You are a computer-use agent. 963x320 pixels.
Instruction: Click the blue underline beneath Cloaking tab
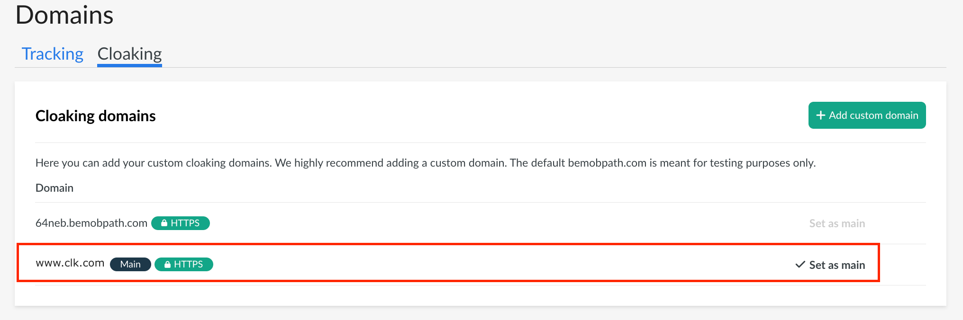(x=129, y=66)
